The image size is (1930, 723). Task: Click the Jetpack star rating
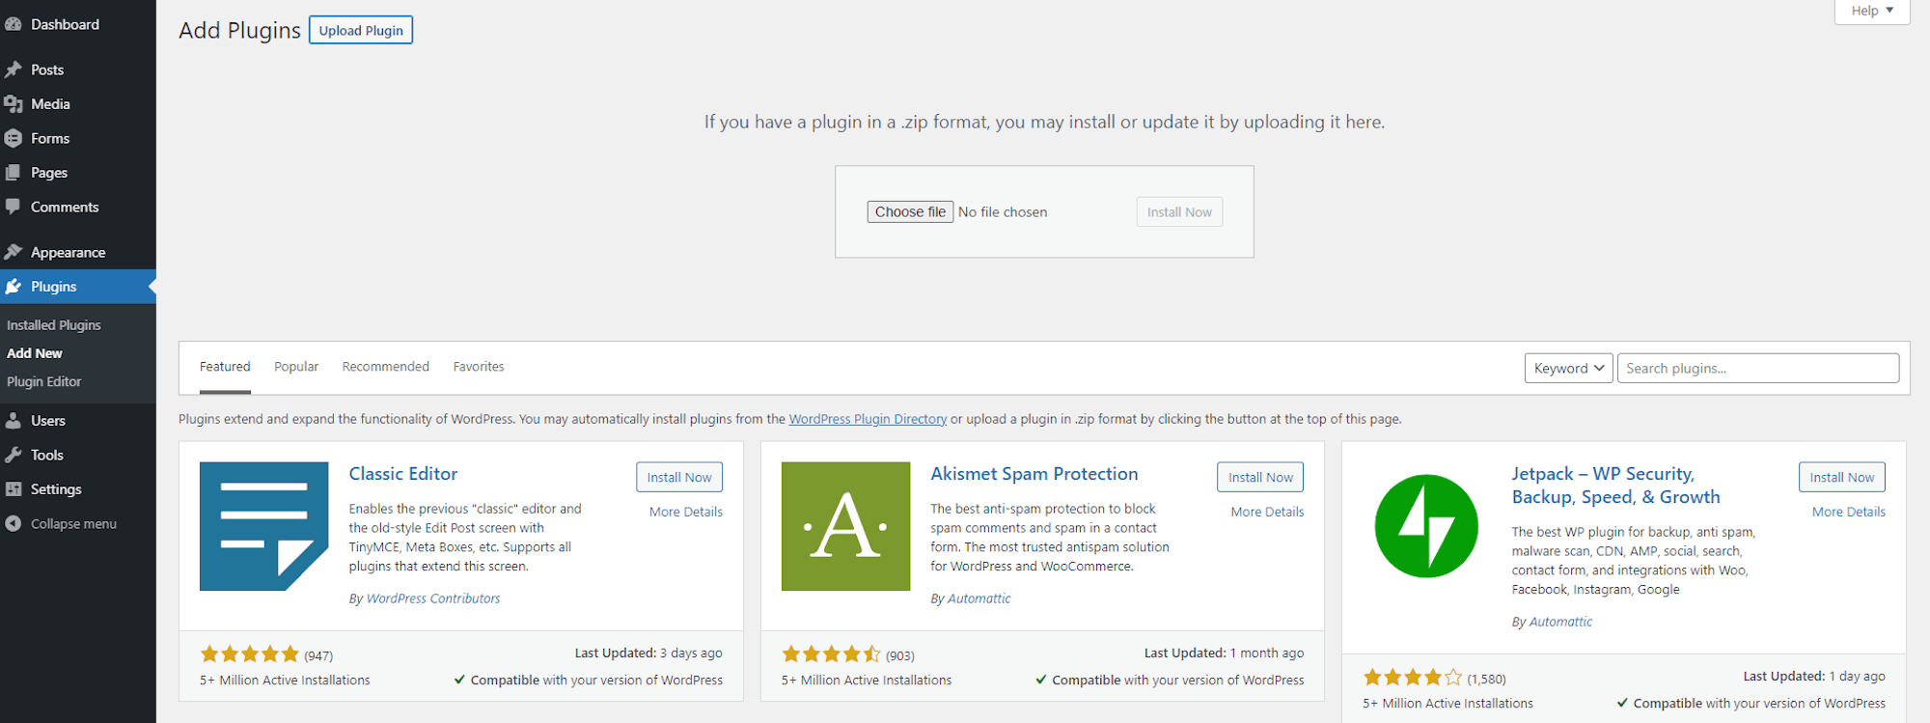click(1413, 678)
